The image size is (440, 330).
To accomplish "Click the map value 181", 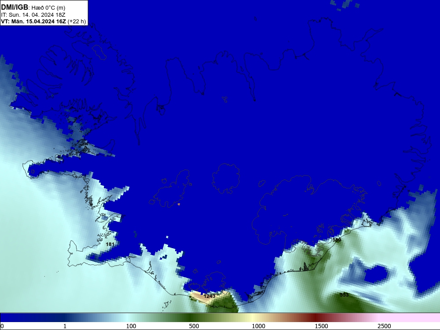I will tap(110, 244).
